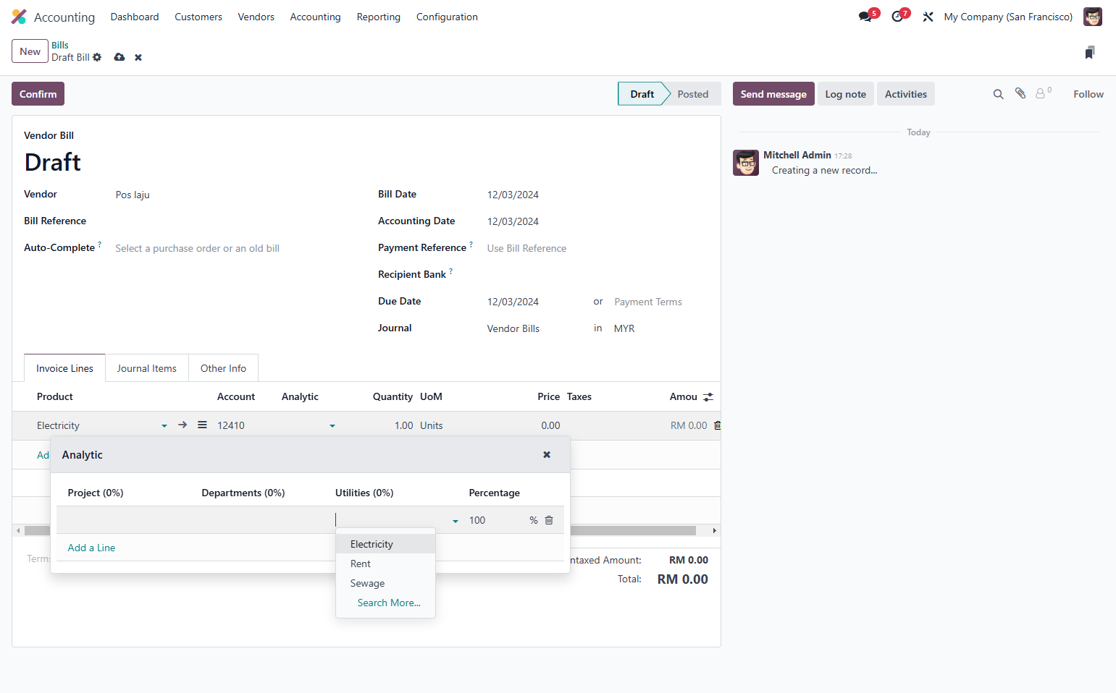1116x693 pixels.
Task: Click the Log note button
Action: pos(845,94)
